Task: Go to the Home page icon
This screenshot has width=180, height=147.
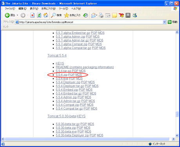Action: (46, 15)
